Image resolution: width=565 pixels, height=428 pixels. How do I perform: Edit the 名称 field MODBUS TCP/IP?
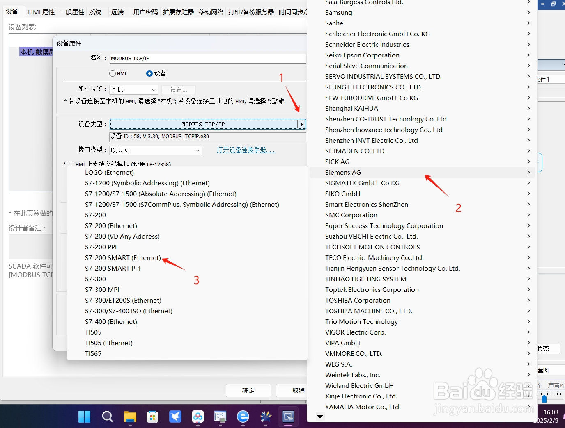pyautogui.click(x=208, y=58)
